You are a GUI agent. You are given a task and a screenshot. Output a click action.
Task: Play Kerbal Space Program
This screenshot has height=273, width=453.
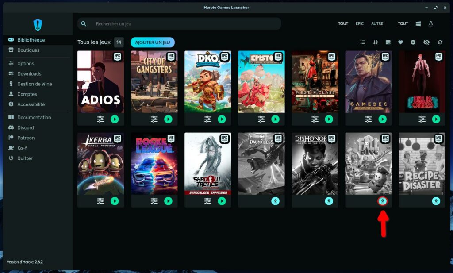pos(115,201)
